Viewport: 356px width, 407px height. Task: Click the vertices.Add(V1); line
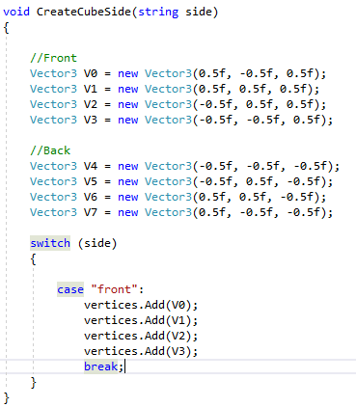point(141,320)
